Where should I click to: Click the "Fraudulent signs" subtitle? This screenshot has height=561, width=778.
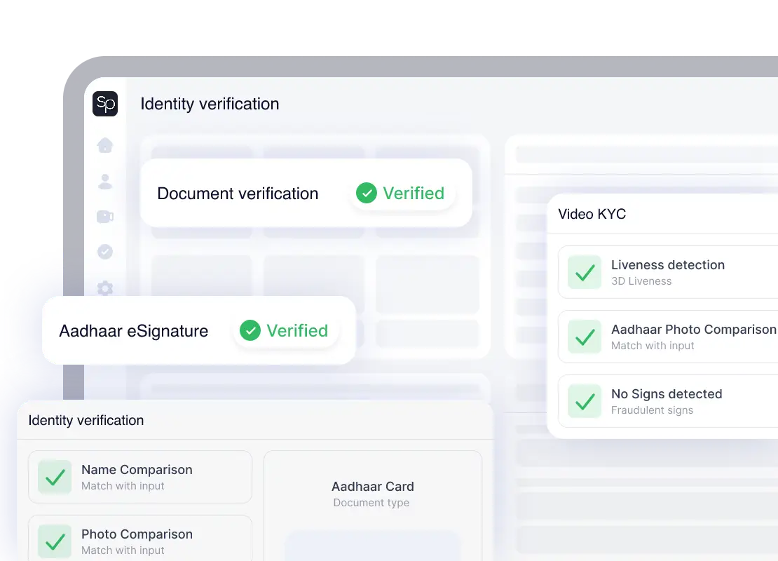[x=652, y=410]
